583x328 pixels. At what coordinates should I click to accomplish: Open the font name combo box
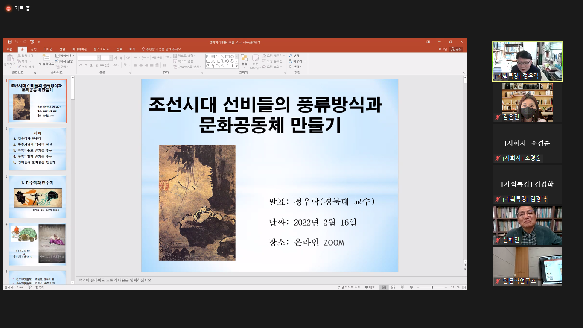point(88,58)
